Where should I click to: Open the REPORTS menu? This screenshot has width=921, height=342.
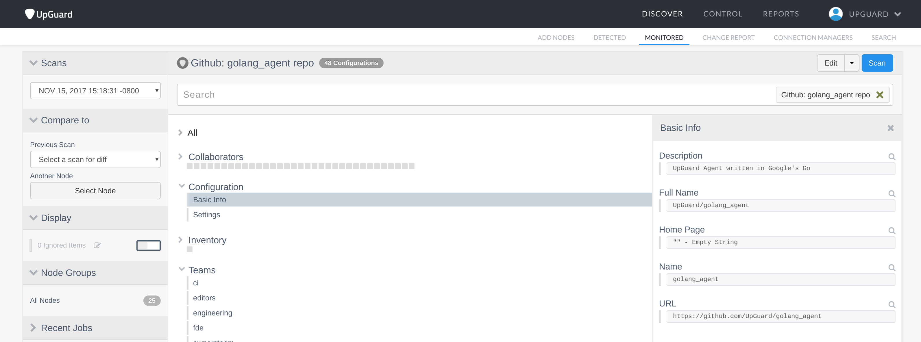781,14
